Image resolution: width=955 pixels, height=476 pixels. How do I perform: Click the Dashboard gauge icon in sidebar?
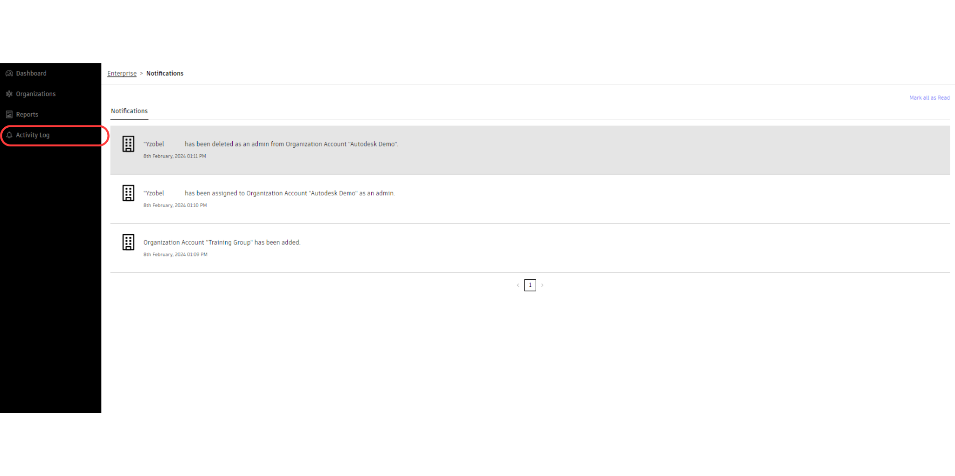pyautogui.click(x=9, y=74)
